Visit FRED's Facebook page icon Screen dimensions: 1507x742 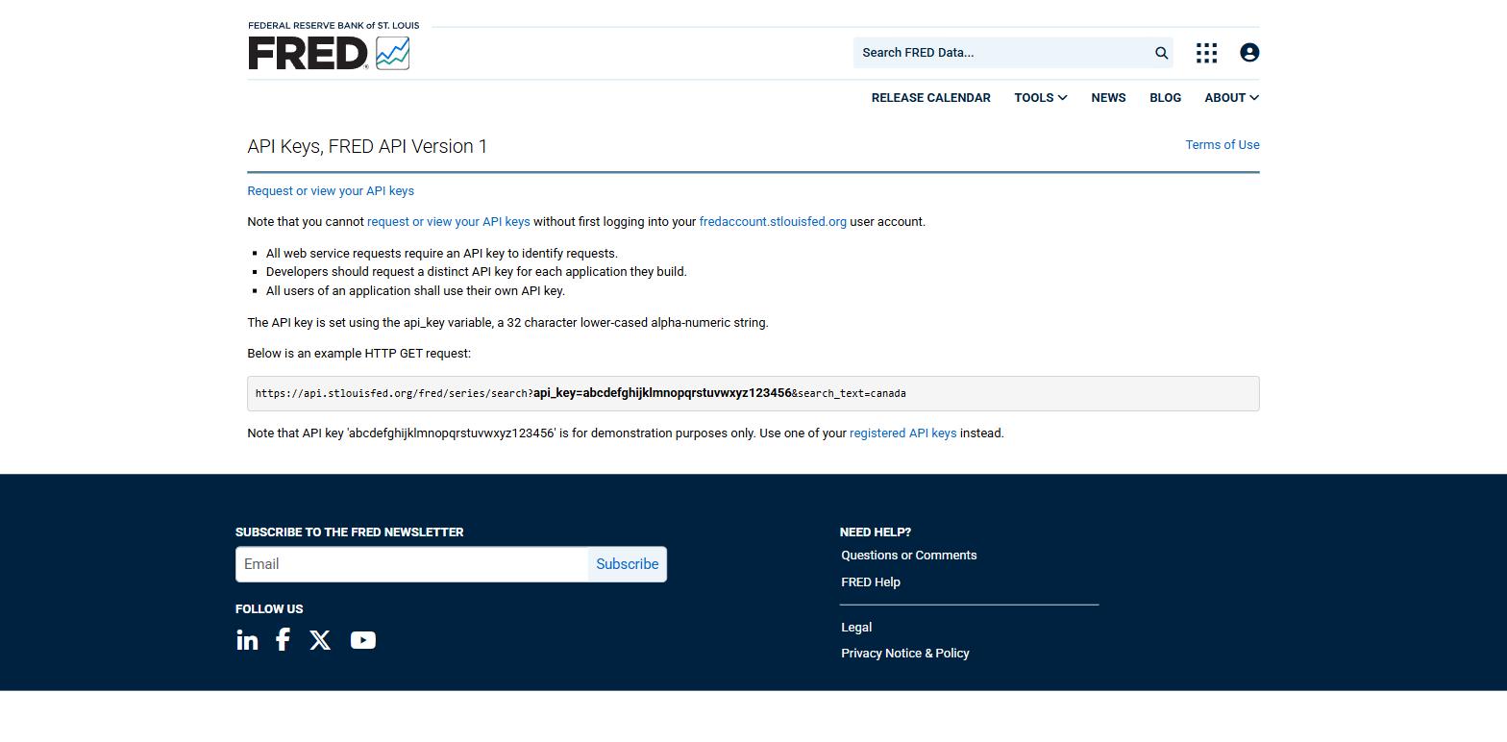pyautogui.click(x=283, y=639)
